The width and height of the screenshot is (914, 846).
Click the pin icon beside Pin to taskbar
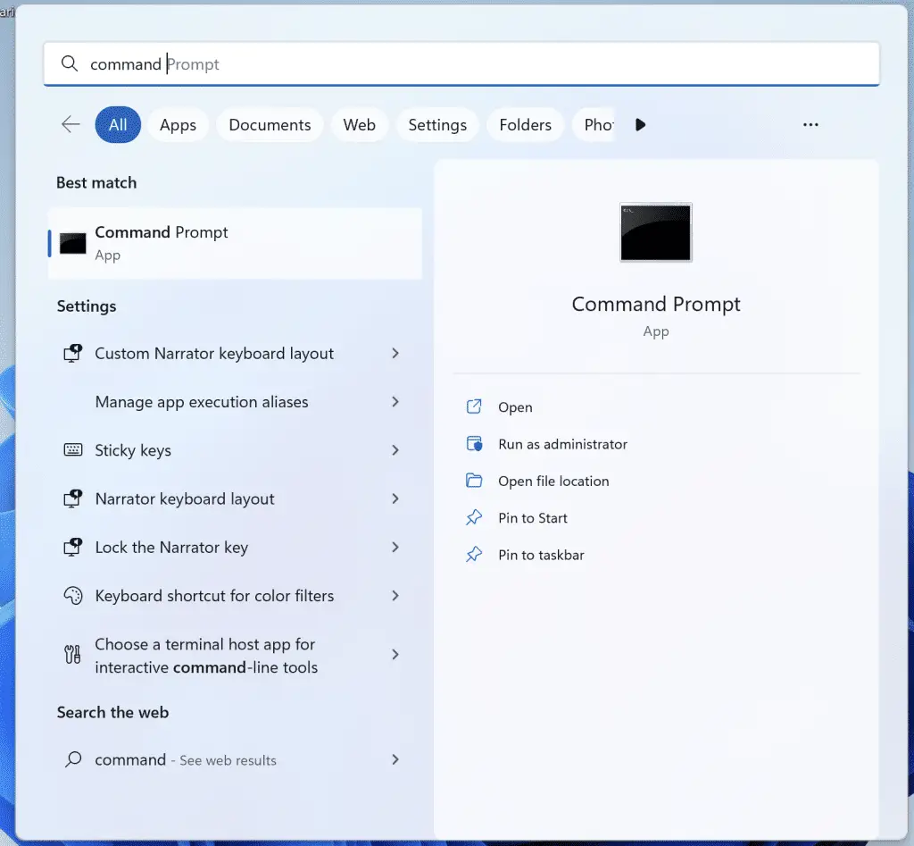click(x=474, y=554)
